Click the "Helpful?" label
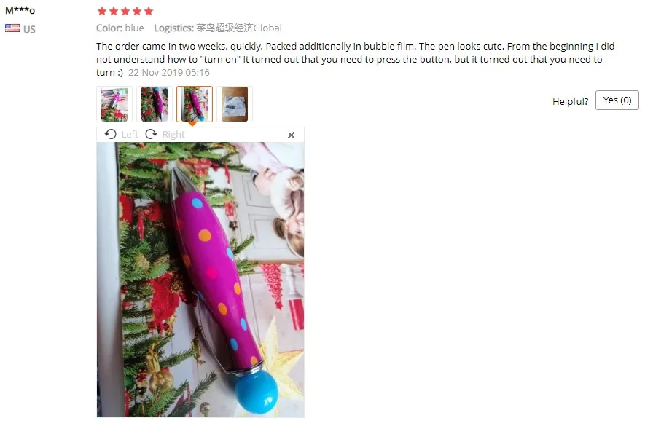Viewport: 645px width, 426px height. pyautogui.click(x=570, y=101)
